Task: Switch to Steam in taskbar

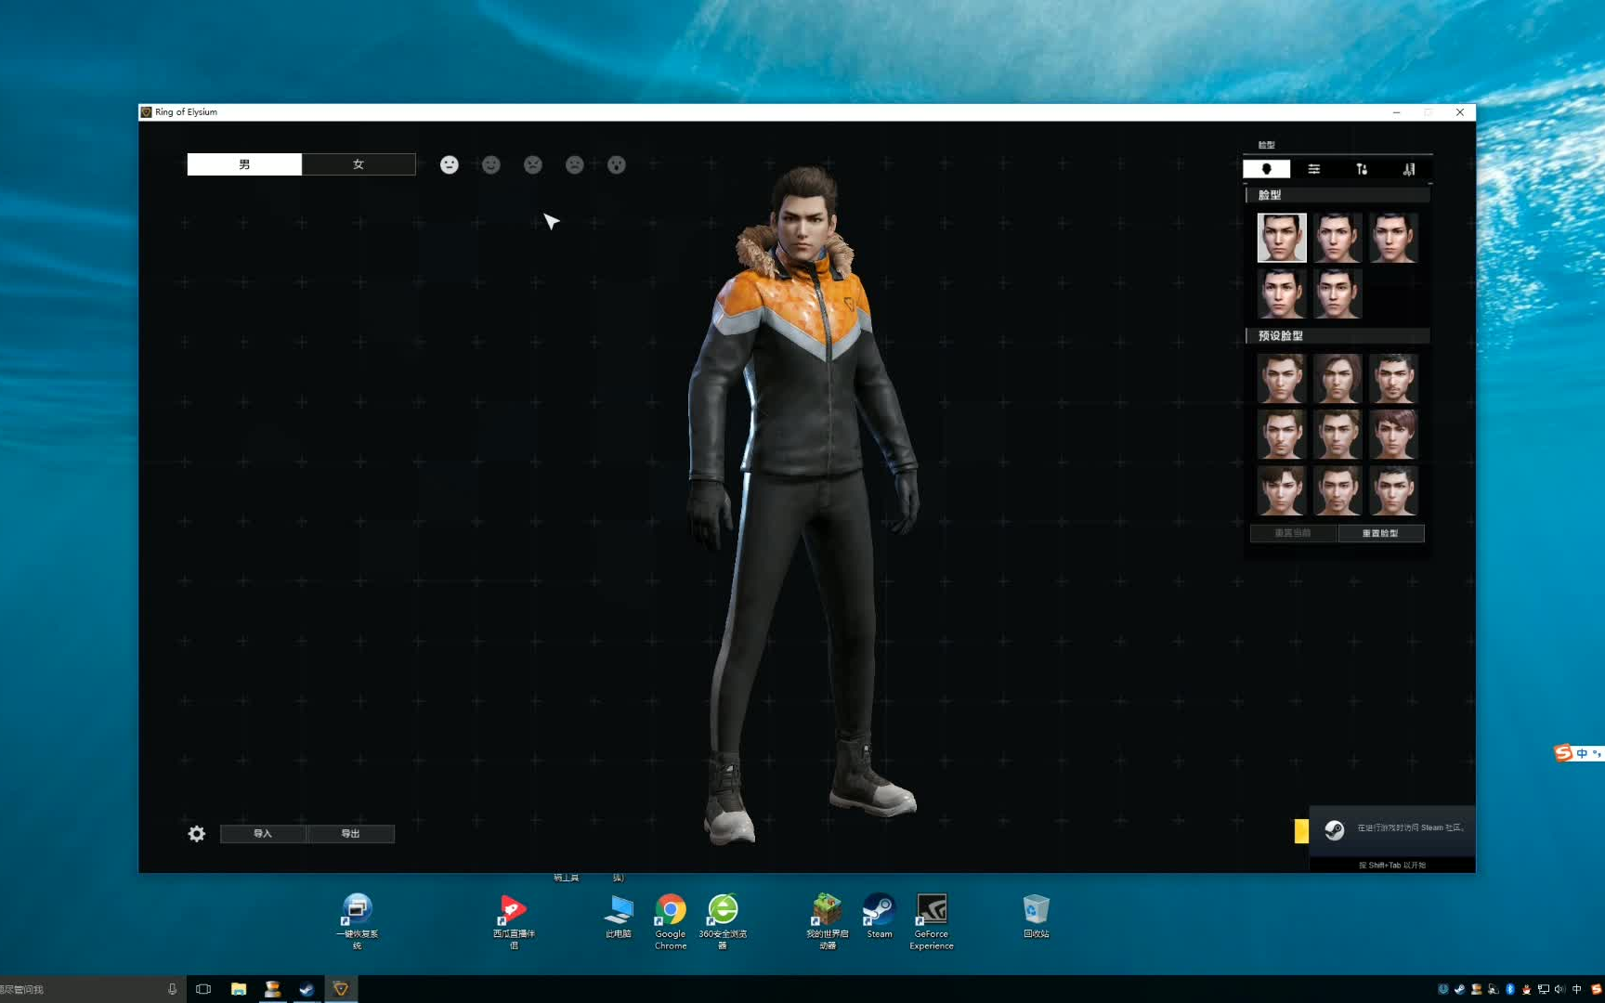Action: [x=307, y=989]
